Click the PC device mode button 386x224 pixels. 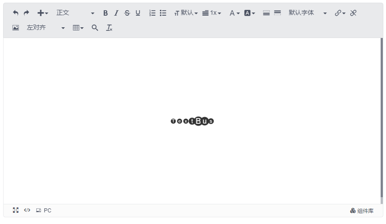click(43, 211)
